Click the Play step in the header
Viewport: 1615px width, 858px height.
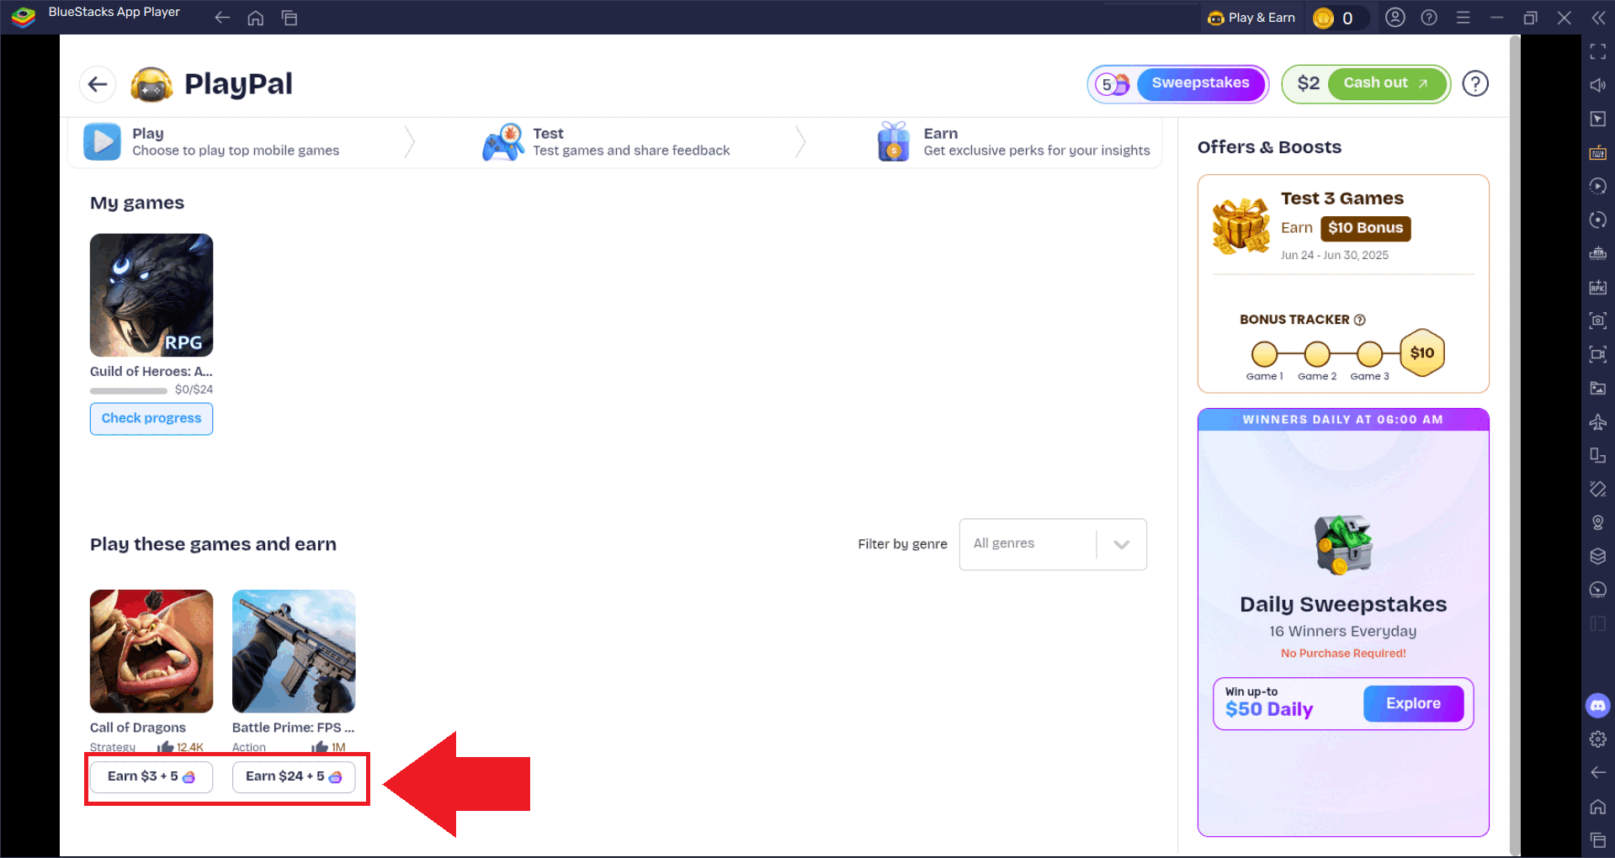[x=211, y=141]
